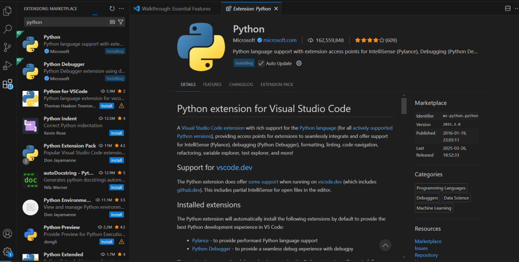Split the editor to the right
The height and width of the screenshot is (262, 519).
pyautogui.click(x=508, y=9)
